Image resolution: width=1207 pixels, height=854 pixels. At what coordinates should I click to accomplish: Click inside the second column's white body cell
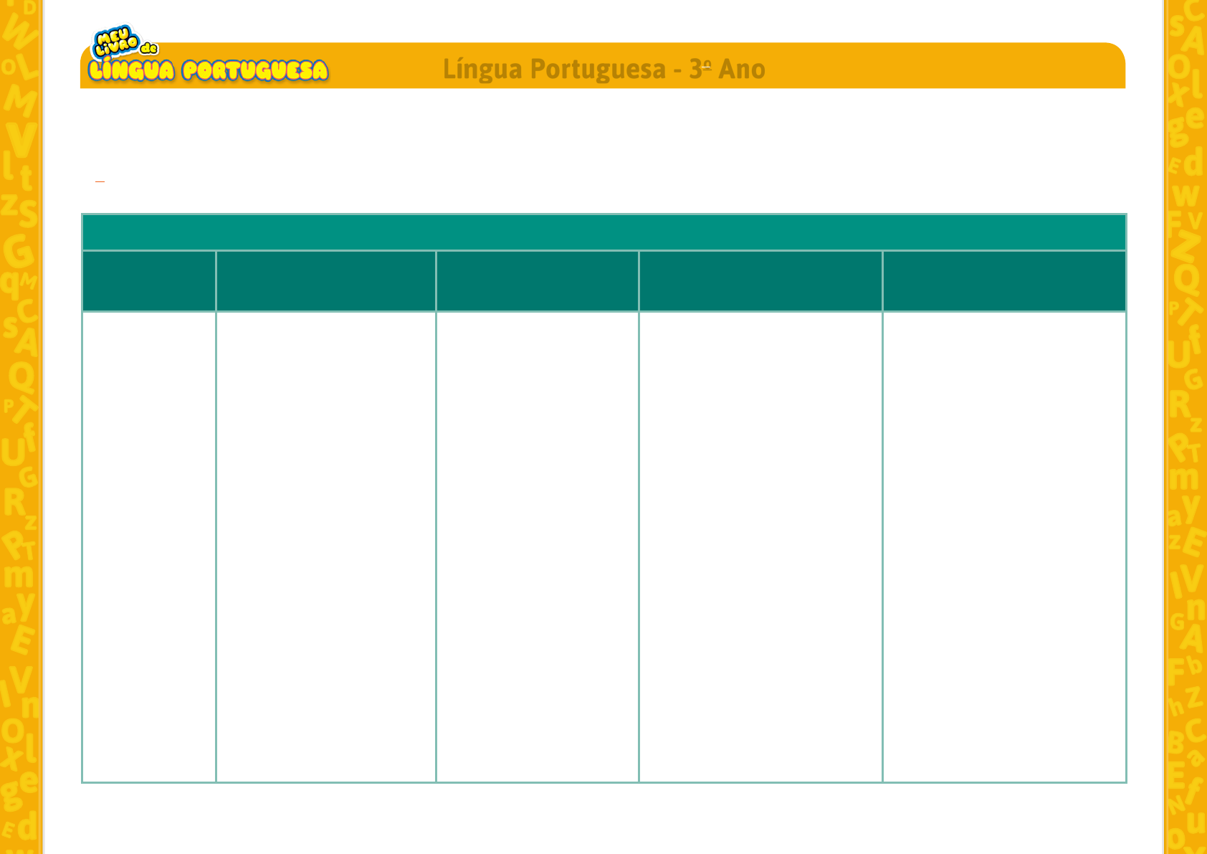tap(325, 546)
